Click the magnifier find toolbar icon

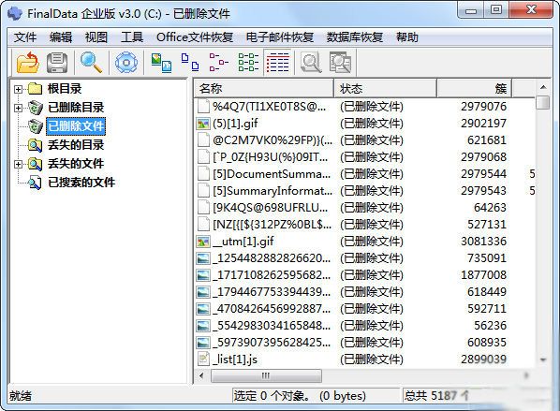point(91,62)
